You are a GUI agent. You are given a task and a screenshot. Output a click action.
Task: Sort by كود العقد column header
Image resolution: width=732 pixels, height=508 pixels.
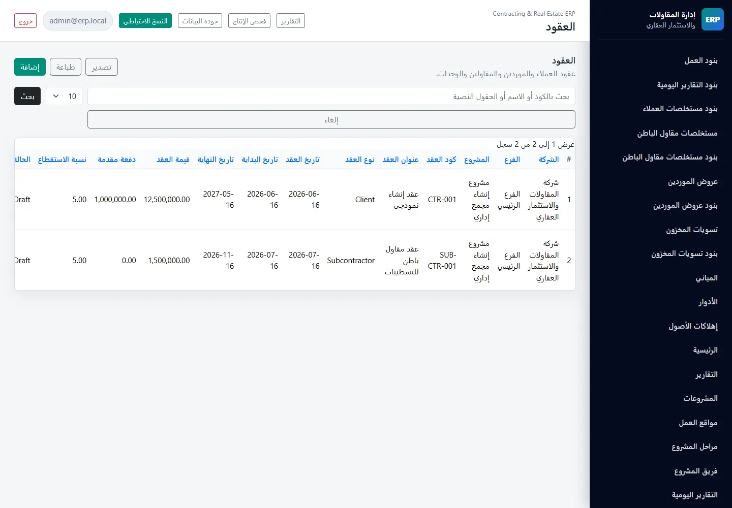[x=441, y=160]
